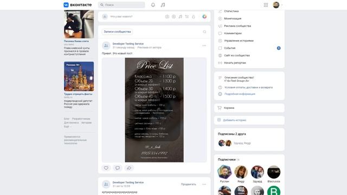Click the broadcast icon for Начать репортаж

[x=220, y=63]
